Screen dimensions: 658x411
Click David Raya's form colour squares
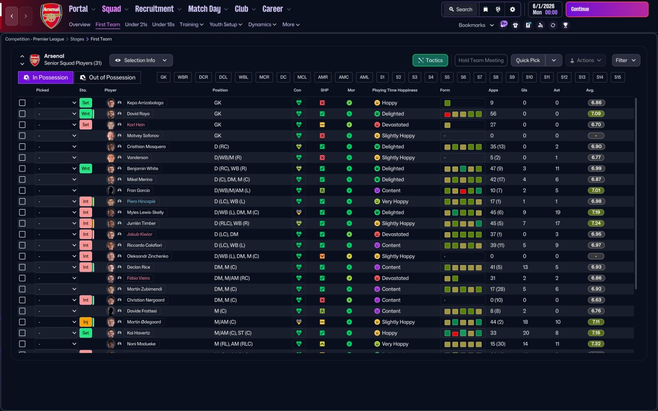tap(463, 114)
